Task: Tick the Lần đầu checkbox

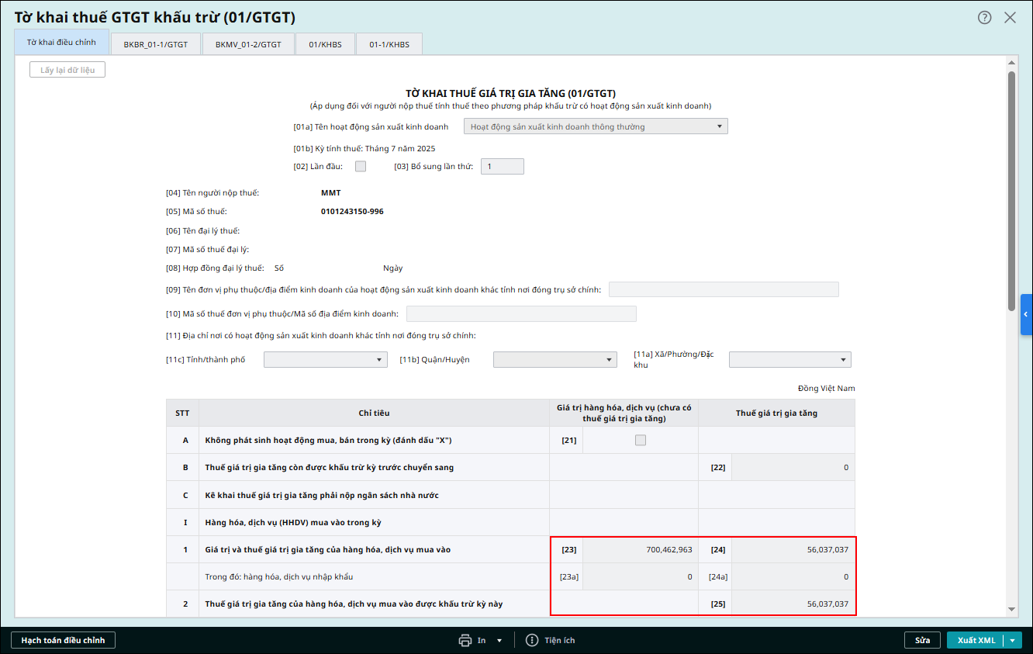Action: click(360, 166)
